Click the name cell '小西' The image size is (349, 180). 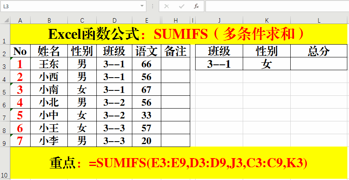click(49, 77)
